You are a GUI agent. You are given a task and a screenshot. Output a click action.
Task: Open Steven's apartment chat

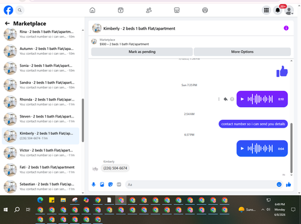pyautogui.click(x=40, y=119)
